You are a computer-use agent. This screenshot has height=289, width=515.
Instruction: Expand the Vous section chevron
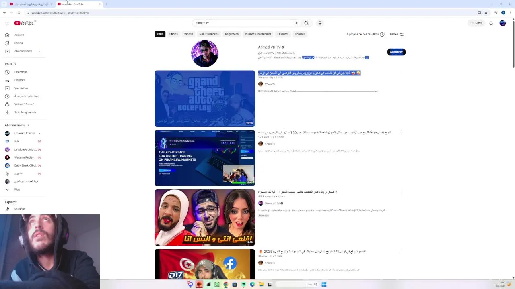pyautogui.click(x=15, y=64)
